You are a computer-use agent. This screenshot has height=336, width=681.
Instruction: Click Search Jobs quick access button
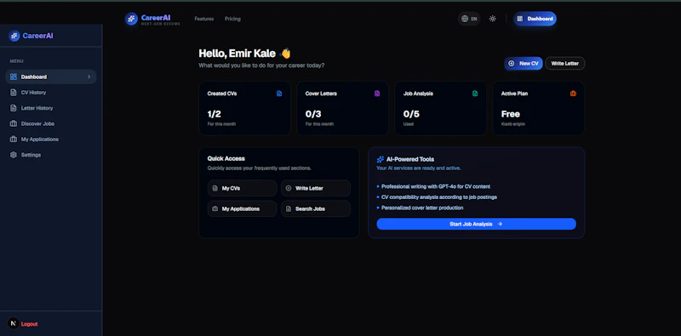coord(316,208)
